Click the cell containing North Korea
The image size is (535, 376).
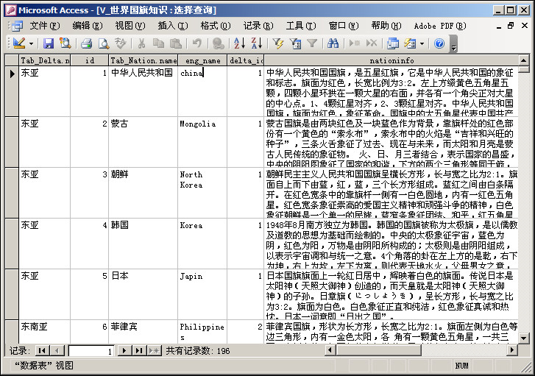(x=202, y=193)
